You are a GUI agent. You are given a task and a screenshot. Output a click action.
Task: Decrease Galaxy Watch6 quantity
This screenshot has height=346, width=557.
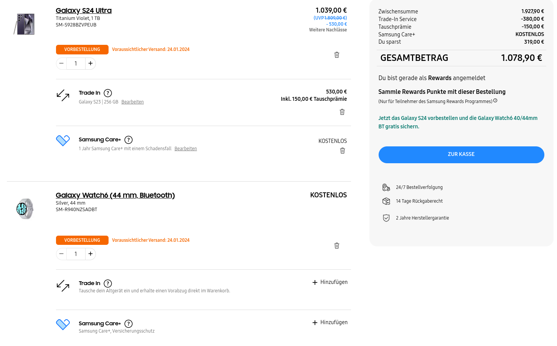click(61, 254)
